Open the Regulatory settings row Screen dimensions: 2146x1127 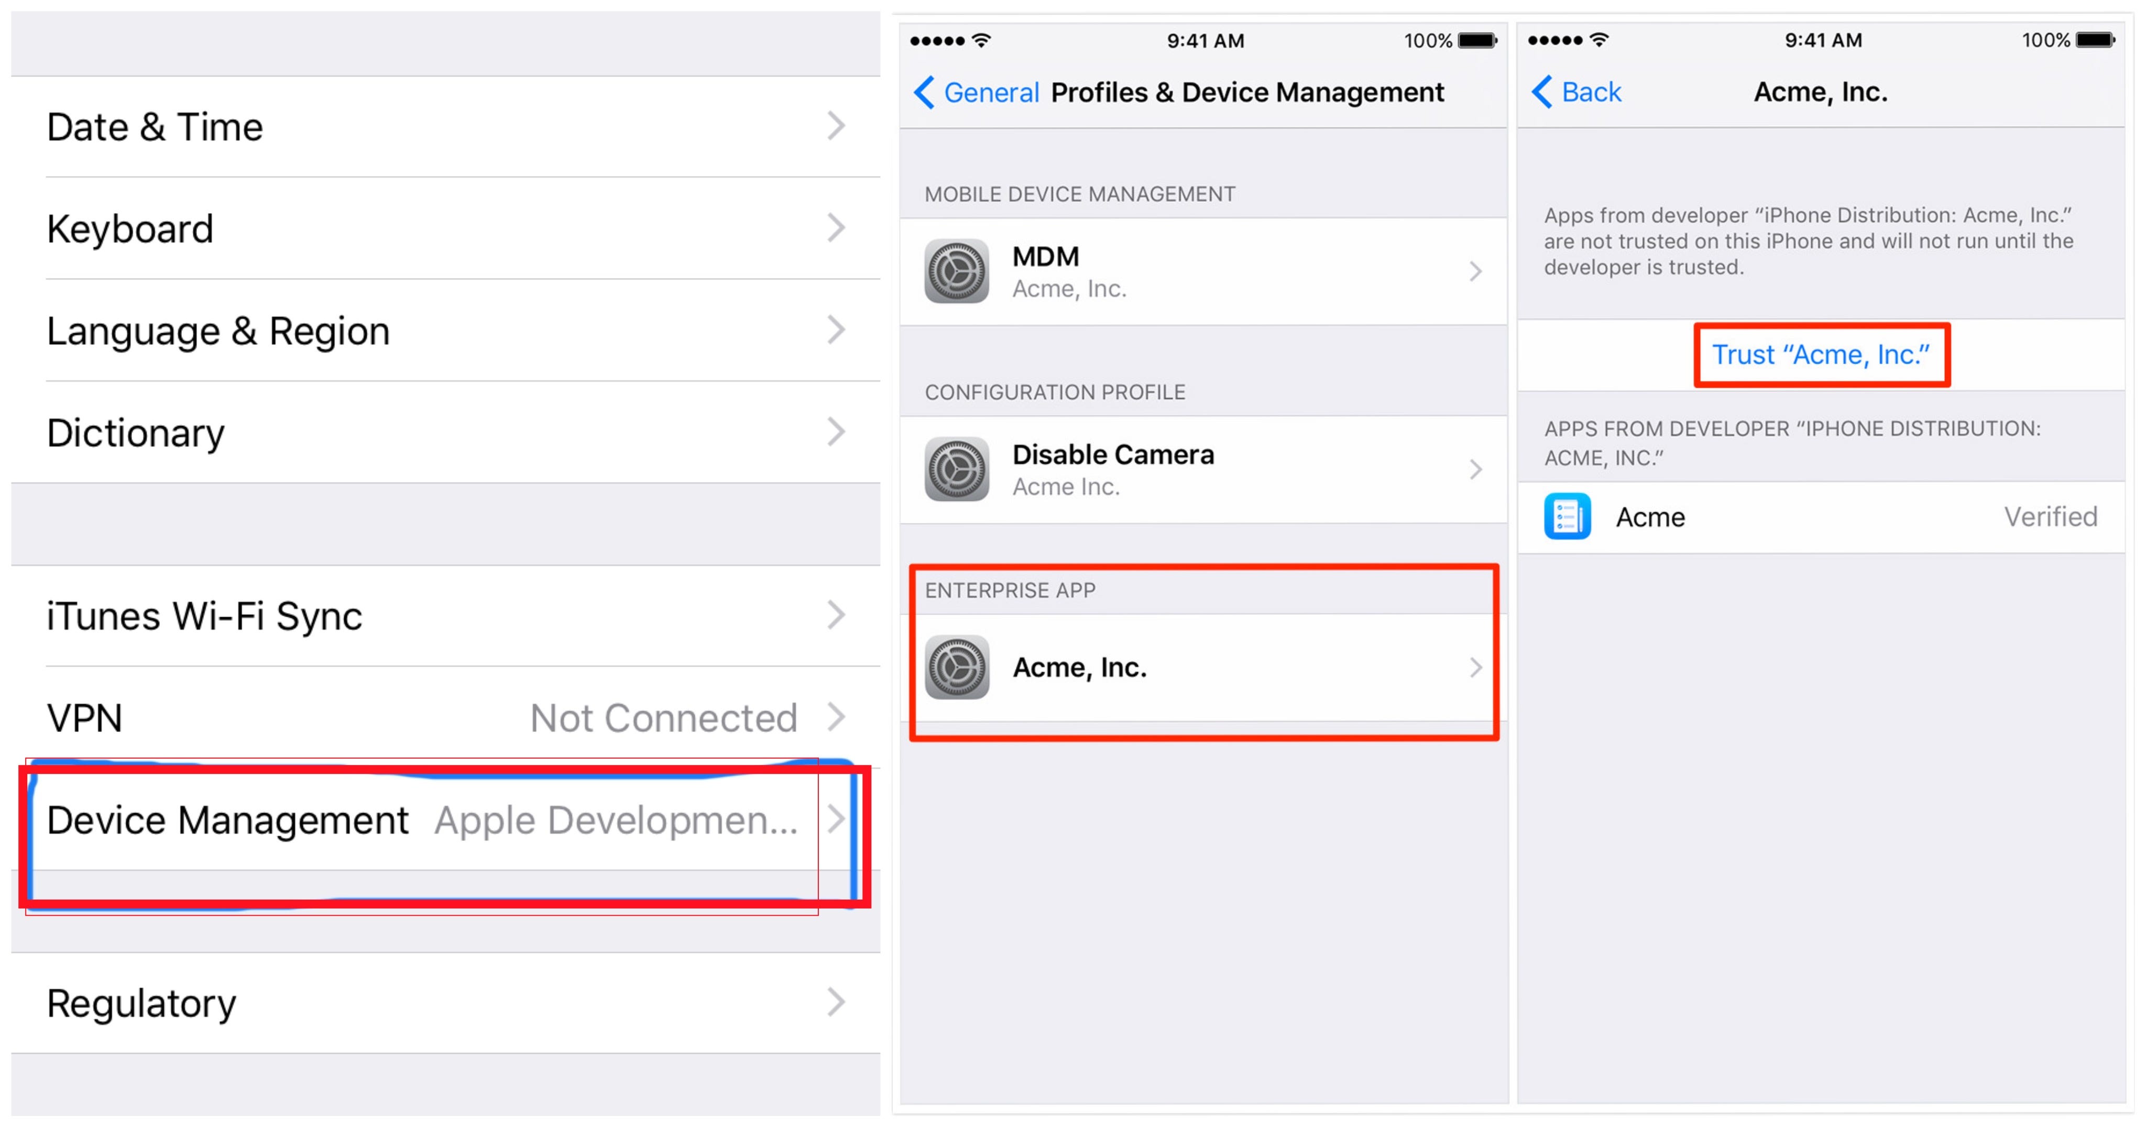pos(446,1003)
